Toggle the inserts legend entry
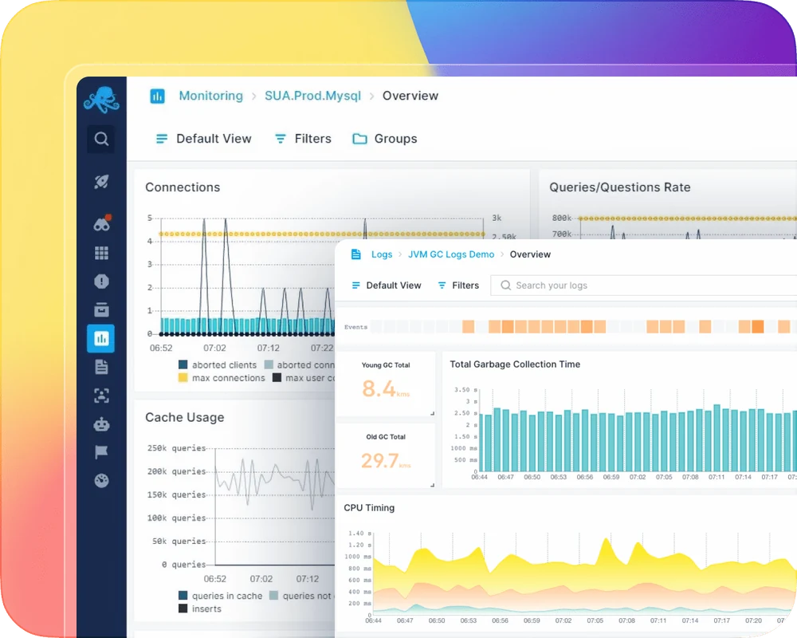The image size is (797, 638). point(200,609)
